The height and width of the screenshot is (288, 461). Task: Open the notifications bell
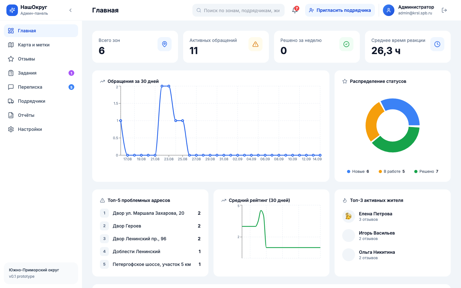coord(295,10)
